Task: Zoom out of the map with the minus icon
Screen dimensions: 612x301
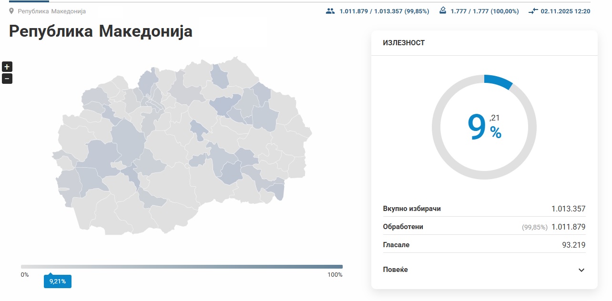Action: click(7, 78)
